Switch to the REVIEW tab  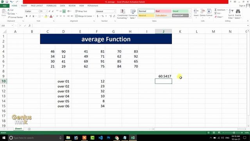(x=72, y=6)
